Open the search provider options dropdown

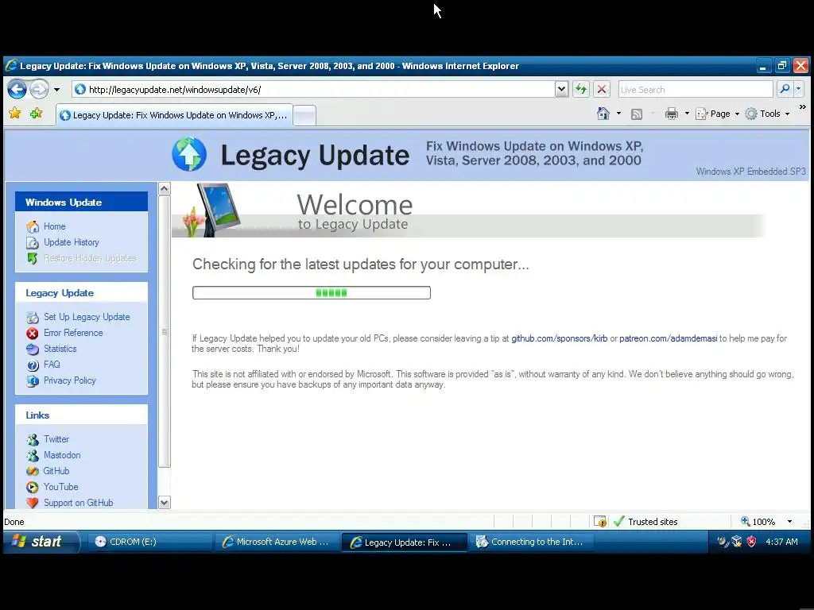798,89
